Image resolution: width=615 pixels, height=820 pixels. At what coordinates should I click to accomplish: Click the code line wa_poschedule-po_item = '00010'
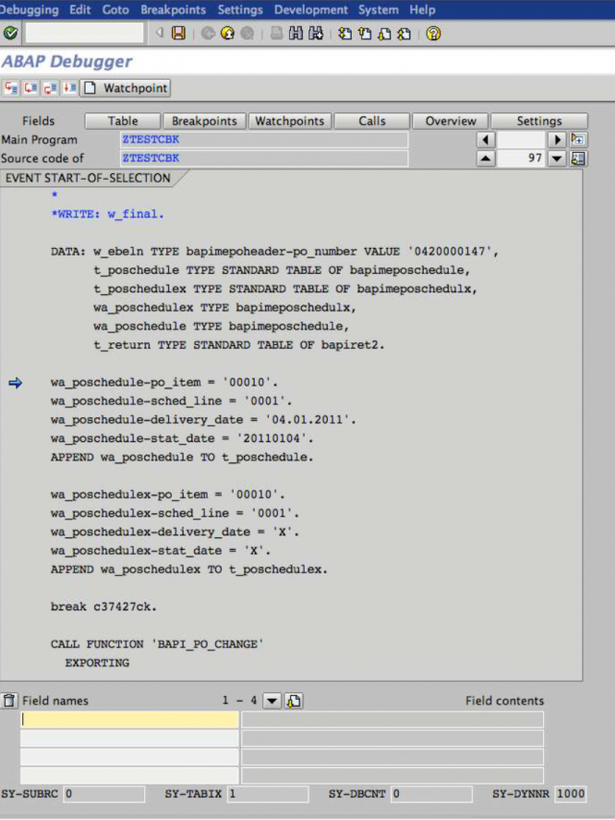[164, 383]
